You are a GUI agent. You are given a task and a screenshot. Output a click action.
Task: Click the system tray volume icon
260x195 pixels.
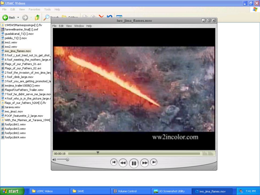(241, 191)
